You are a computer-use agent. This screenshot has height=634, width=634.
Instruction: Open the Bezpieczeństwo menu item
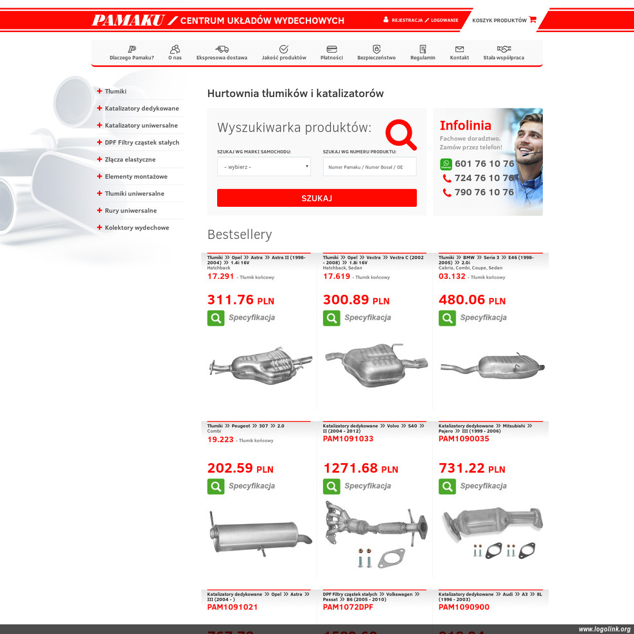coord(376,58)
